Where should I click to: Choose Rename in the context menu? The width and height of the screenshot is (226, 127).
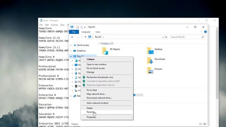[x=90, y=112]
